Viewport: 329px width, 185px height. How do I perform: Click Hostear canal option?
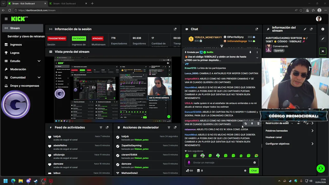273,137
